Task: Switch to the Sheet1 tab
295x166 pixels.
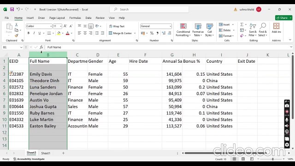Action: pyautogui.click(x=46, y=153)
